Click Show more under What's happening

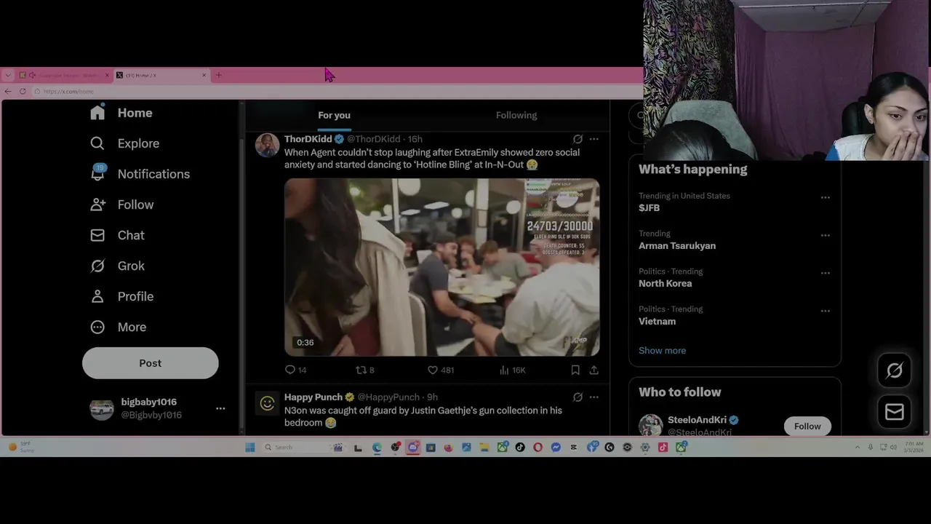coord(662,351)
